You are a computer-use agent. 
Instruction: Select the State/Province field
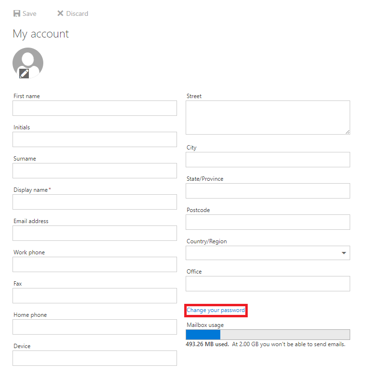[x=268, y=191]
